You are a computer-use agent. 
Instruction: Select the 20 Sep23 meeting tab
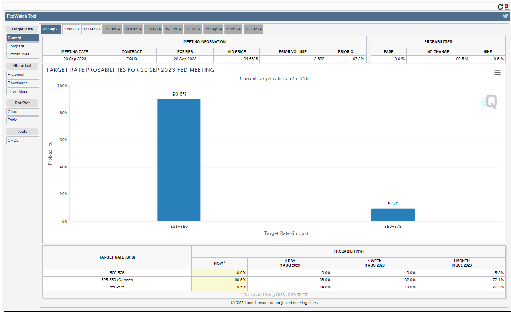pyautogui.click(x=51, y=29)
